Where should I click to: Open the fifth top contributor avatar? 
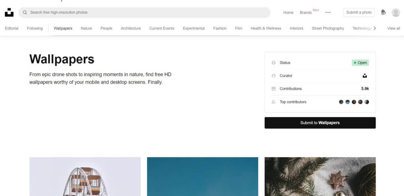click(x=367, y=102)
